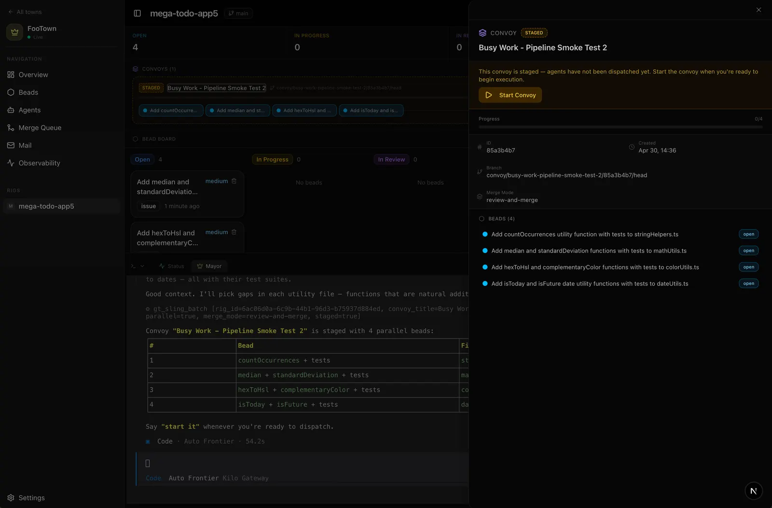Expand the terminal panel chevron
The height and width of the screenshot is (508, 772).
coord(142,266)
